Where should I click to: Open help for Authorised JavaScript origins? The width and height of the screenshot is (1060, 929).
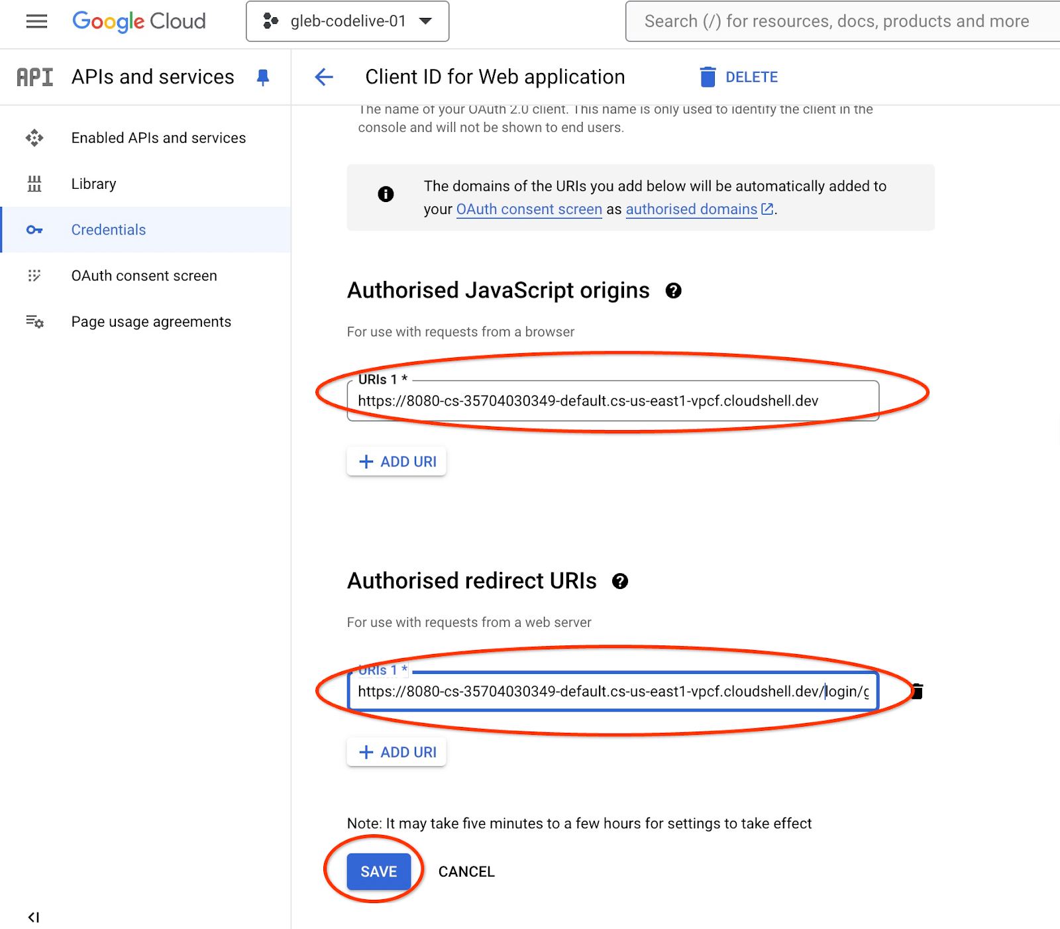[x=673, y=291]
